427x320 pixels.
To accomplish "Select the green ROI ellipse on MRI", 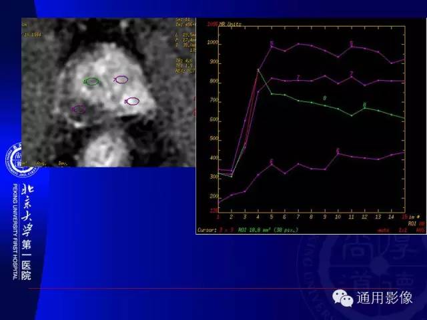I will (91, 81).
